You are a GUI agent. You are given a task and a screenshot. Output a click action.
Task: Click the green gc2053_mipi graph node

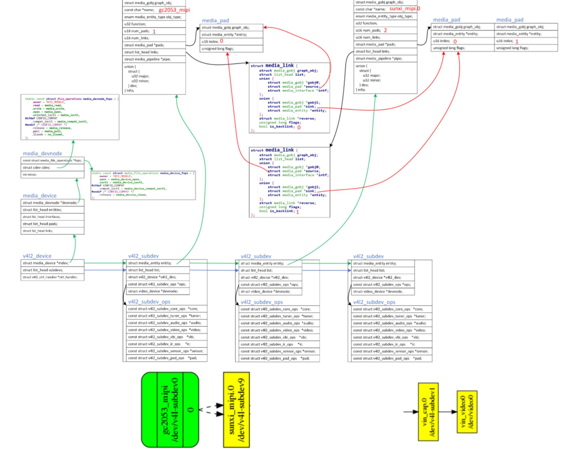170,409
